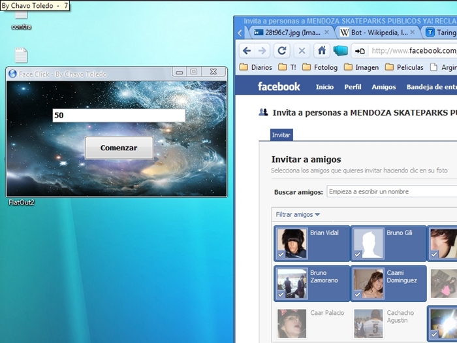Open the Diarios bookmarks folder

point(256,67)
